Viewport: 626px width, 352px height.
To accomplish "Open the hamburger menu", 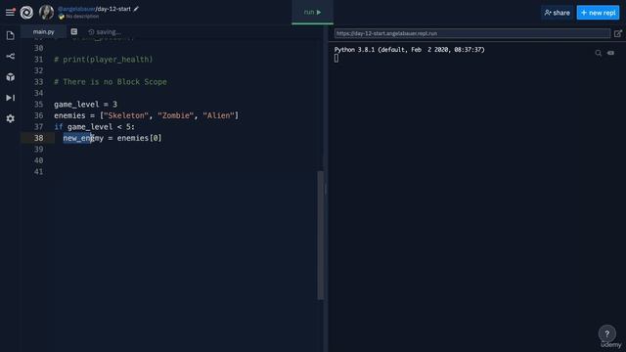I will (10, 13).
